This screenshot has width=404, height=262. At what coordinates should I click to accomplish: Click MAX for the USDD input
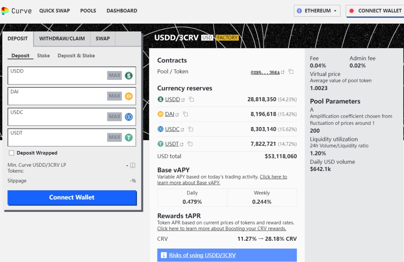pos(114,75)
